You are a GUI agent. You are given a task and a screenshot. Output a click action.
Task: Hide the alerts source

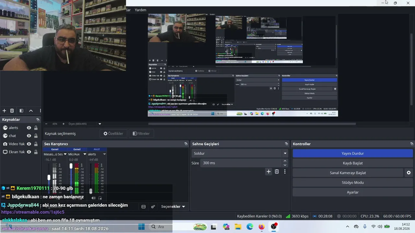point(29,128)
